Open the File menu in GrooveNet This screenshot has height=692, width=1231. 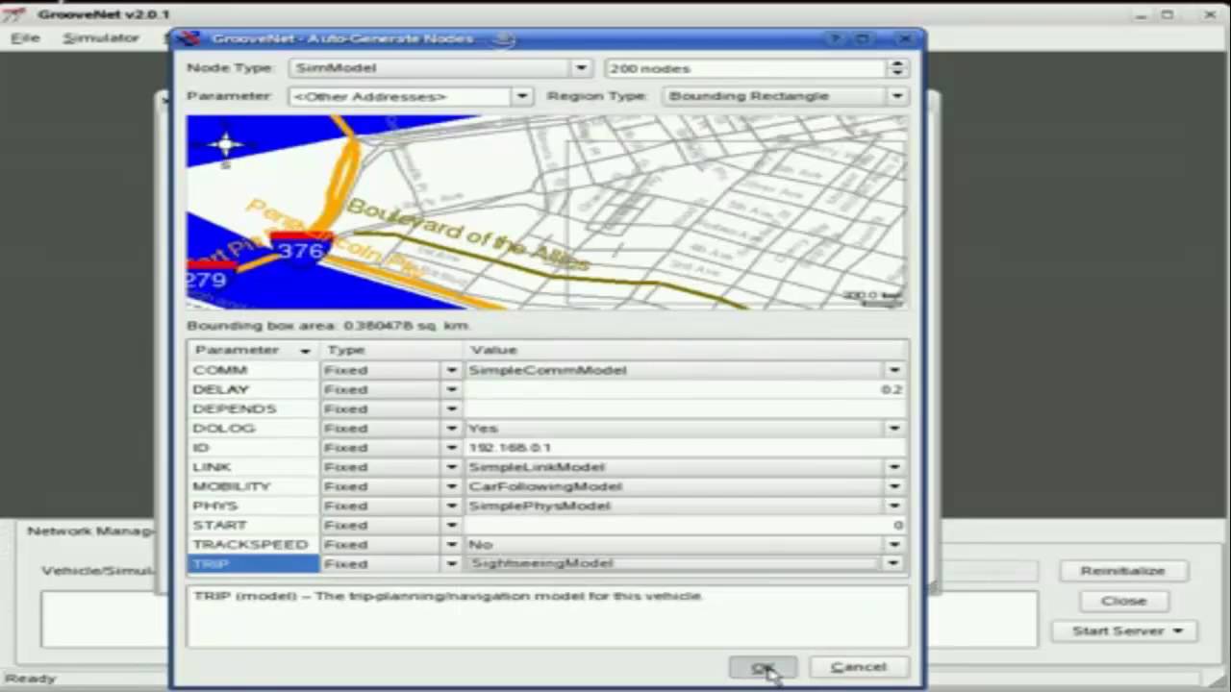[25, 37]
